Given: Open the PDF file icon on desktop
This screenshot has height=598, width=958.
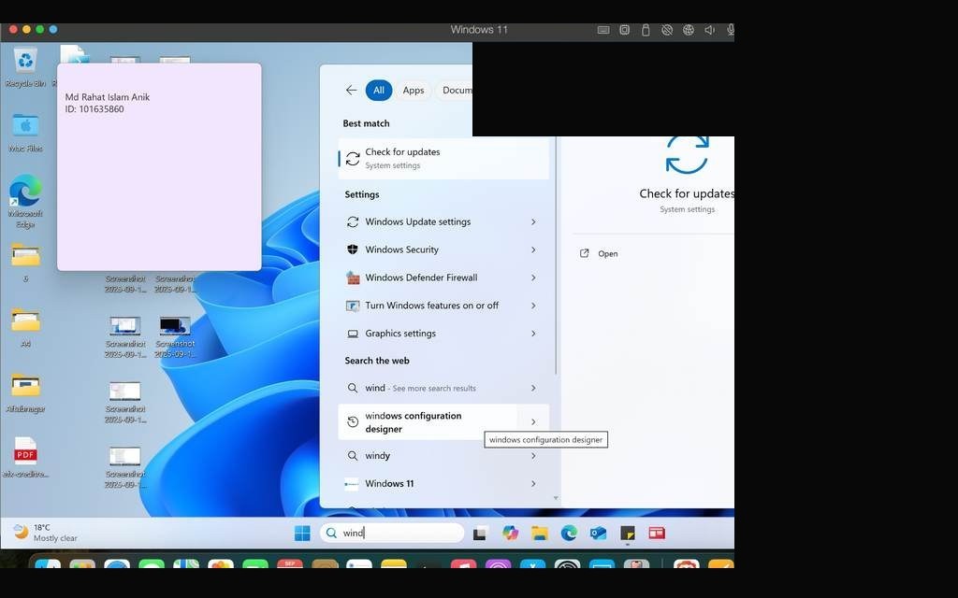Looking at the screenshot, I should tap(25, 456).
